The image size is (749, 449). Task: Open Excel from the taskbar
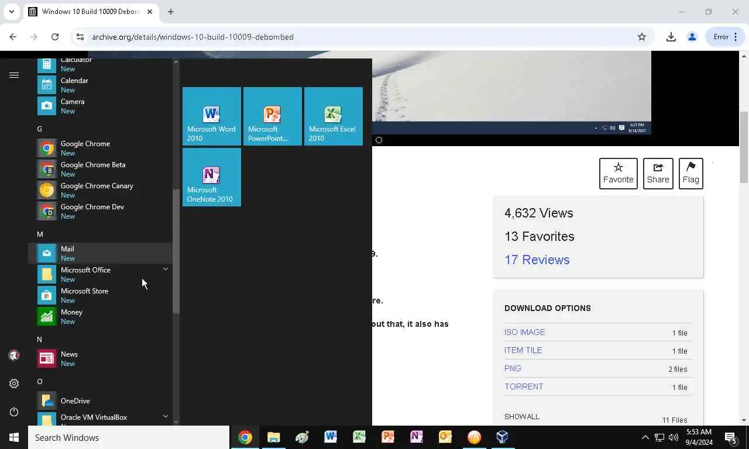point(359,437)
